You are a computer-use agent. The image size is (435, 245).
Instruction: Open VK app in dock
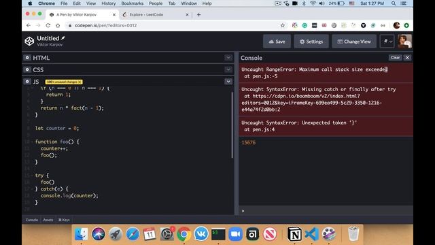(201, 234)
